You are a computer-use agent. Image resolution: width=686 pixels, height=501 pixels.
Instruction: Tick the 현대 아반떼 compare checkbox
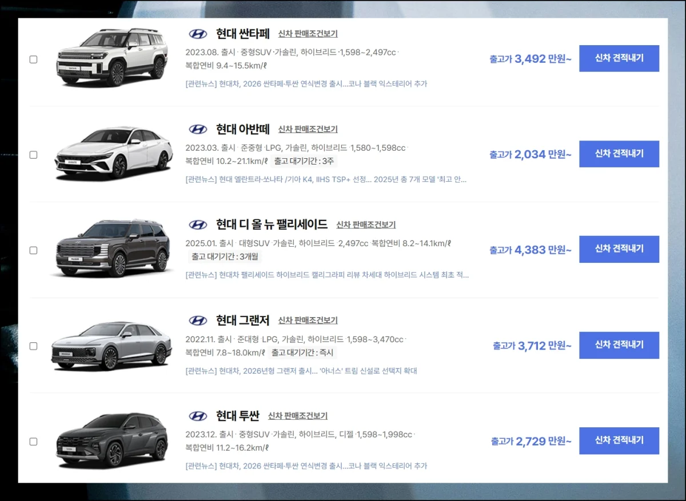[x=33, y=155]
